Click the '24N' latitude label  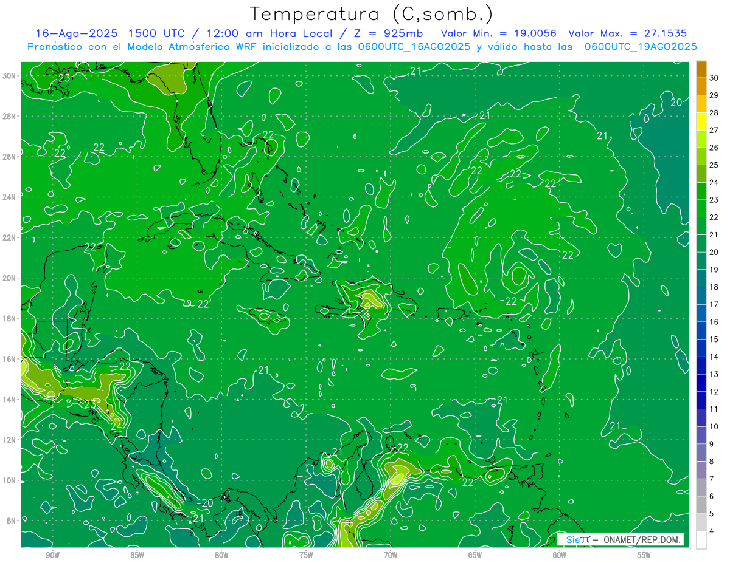[x=10, y=197]
